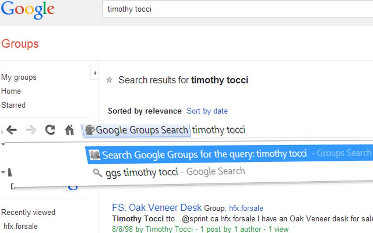Screen dimensions: 373x233
Task: Click the Google Groups Search keyword chip
Action: point(136,130)
